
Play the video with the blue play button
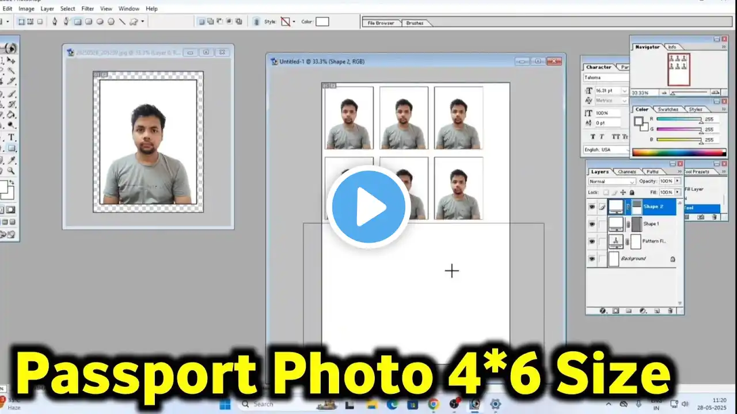point(368,206)
